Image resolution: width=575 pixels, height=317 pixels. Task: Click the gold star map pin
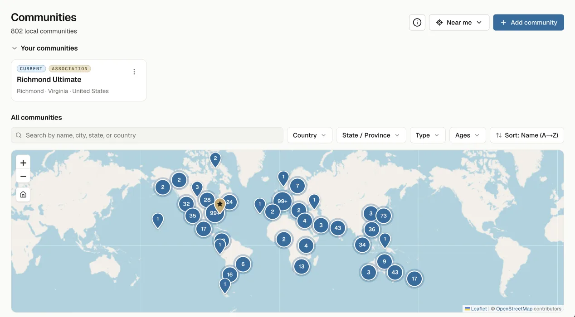click(220, 206)
